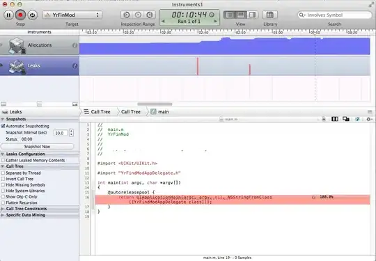Disable Automatic Snapshotting checkbox
This screenshot has width=376, height=261.
3,126
